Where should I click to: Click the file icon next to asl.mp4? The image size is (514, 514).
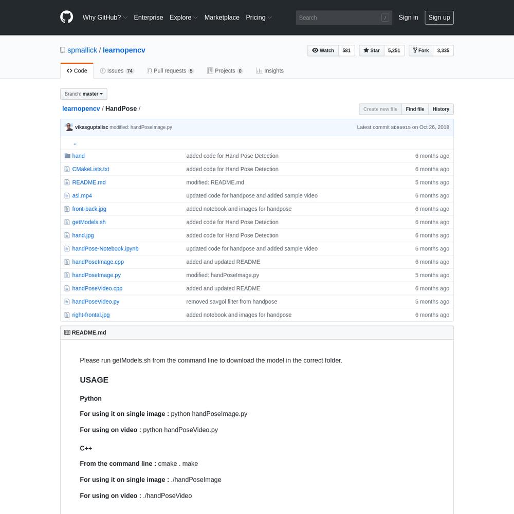point(67,196)
